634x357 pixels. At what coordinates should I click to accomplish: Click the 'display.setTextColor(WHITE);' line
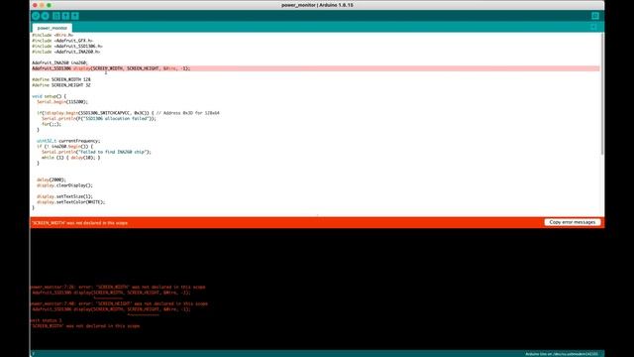(70, 202)
